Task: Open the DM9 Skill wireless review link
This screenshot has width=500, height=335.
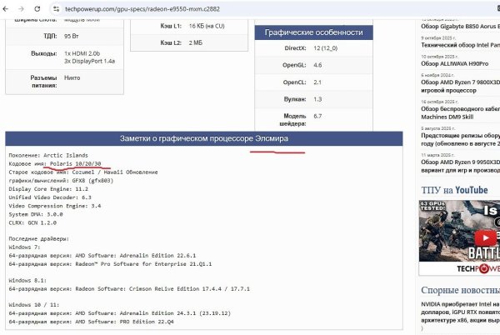Action: pyautogui.click(x=461, y=112)
